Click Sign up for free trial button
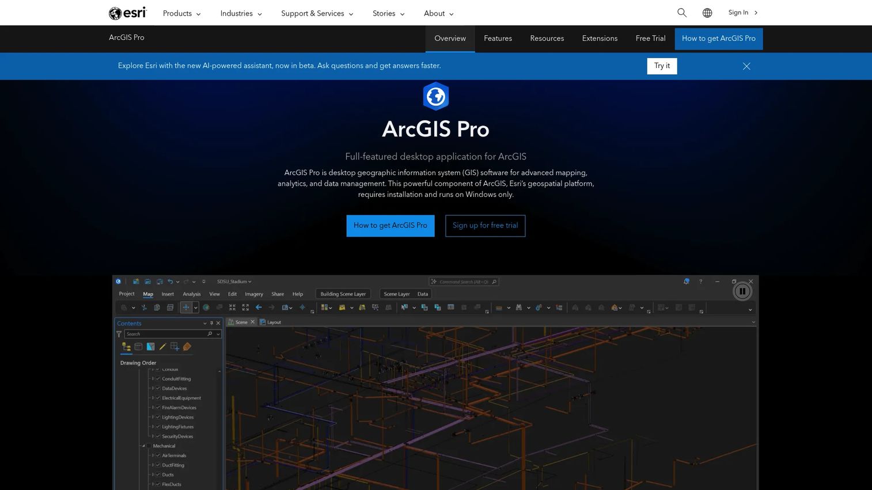The width and height of the screenshot is (872, 490). (x=485, y=226)
